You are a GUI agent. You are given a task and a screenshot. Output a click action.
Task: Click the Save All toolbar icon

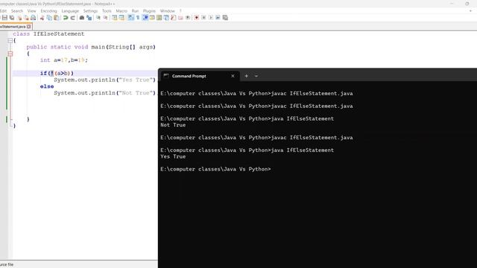(x=12, y=18)
